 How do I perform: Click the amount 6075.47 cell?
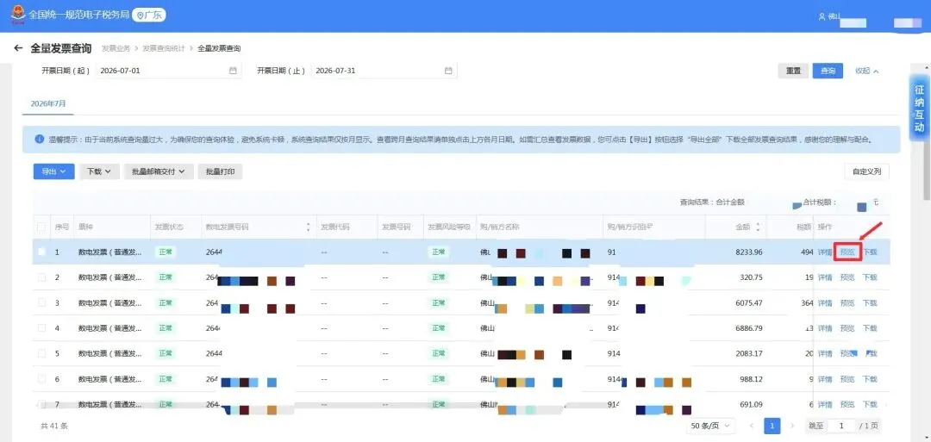(748, 303)
